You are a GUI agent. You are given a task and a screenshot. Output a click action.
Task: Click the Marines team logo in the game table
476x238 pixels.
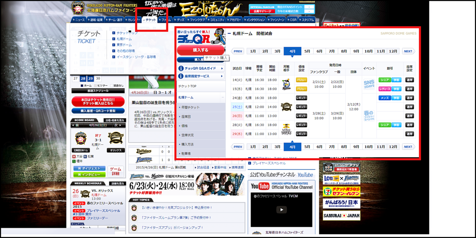pyautogui.click(x=286, y=84)
